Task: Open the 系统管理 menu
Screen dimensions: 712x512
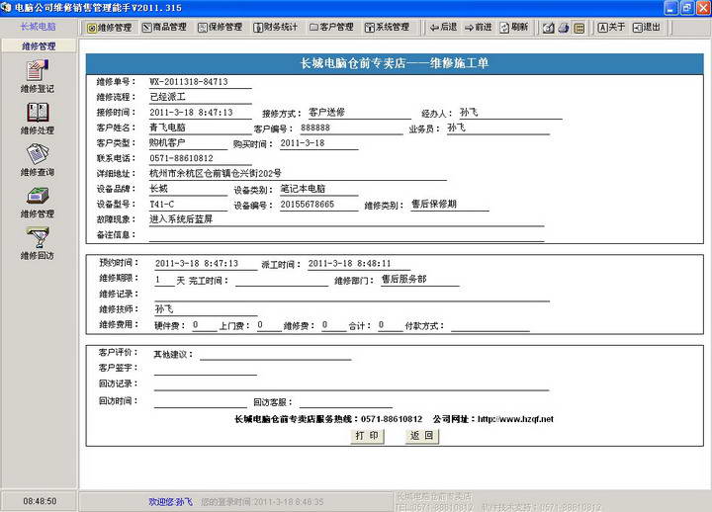Action: [x=388, y=28]
